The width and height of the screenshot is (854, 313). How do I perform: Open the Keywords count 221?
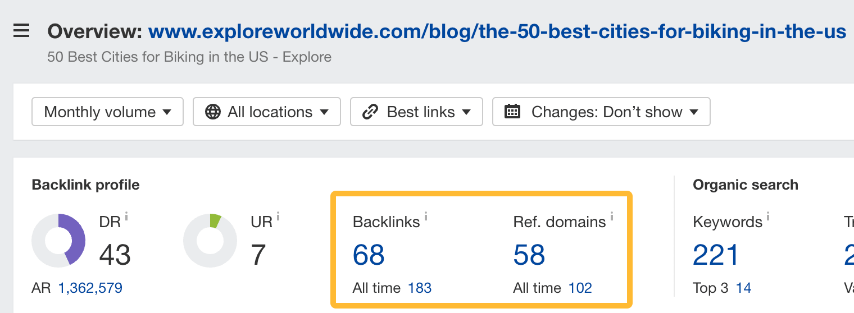[x=716, y=255]
